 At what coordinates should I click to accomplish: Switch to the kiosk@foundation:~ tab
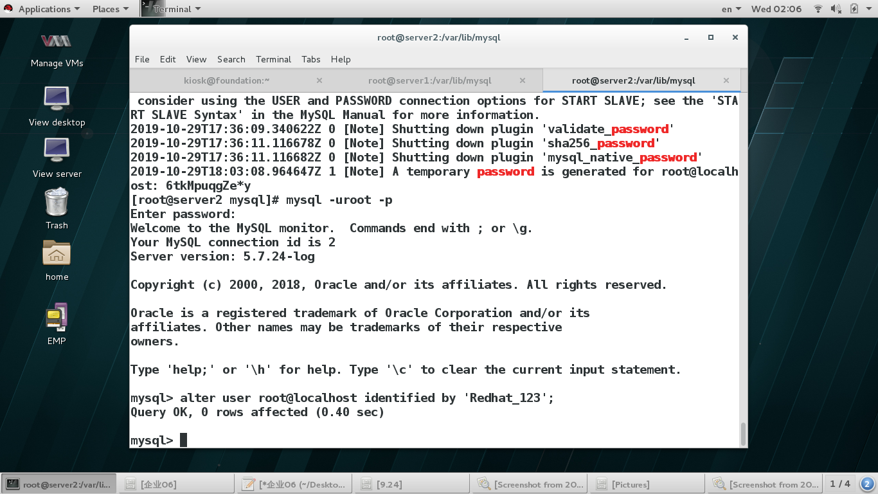pos(227,80)
